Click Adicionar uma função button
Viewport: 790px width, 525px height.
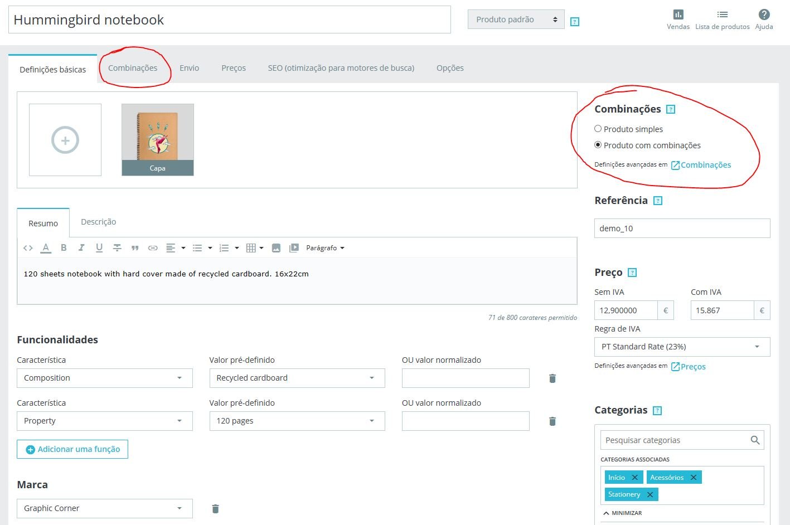(x=72, y=449)
